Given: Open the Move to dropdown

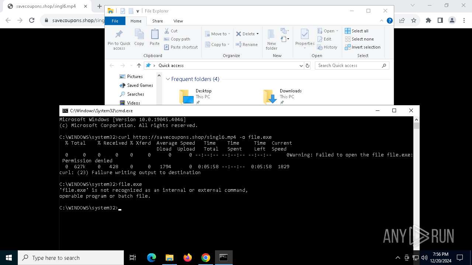Looking at the screenshot, I should pos(218,34).
